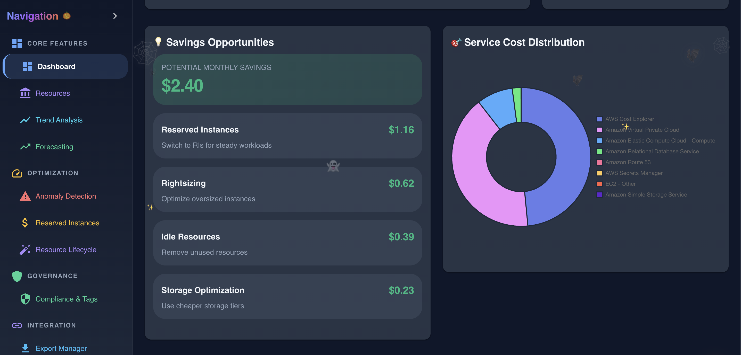Screen dimensions: 741x355
Task: Toggle Amazon Virtual Private Cloud legend entry
Action: (x=642, y=130)
